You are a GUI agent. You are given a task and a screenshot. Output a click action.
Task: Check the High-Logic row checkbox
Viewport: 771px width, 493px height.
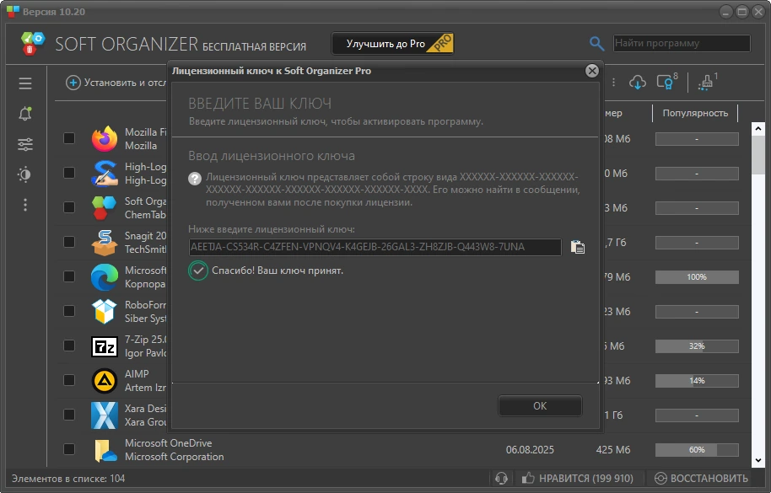[x=69, y=173]
